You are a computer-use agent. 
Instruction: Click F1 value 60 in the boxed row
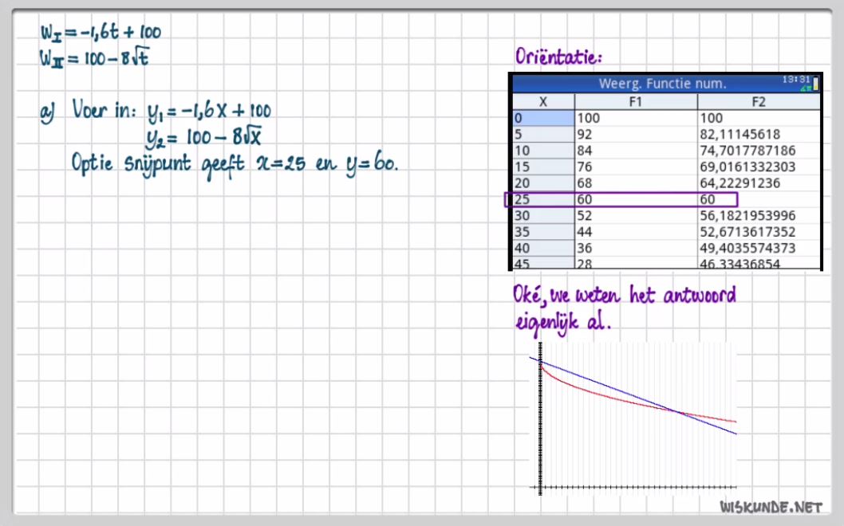pyautogui.click(x=585, y=199)
